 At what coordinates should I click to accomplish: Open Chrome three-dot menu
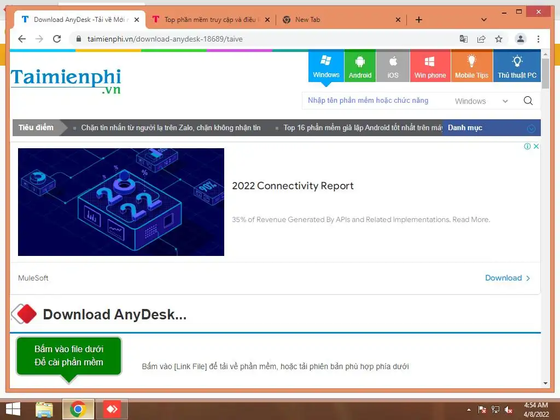(x=538, y=39)
